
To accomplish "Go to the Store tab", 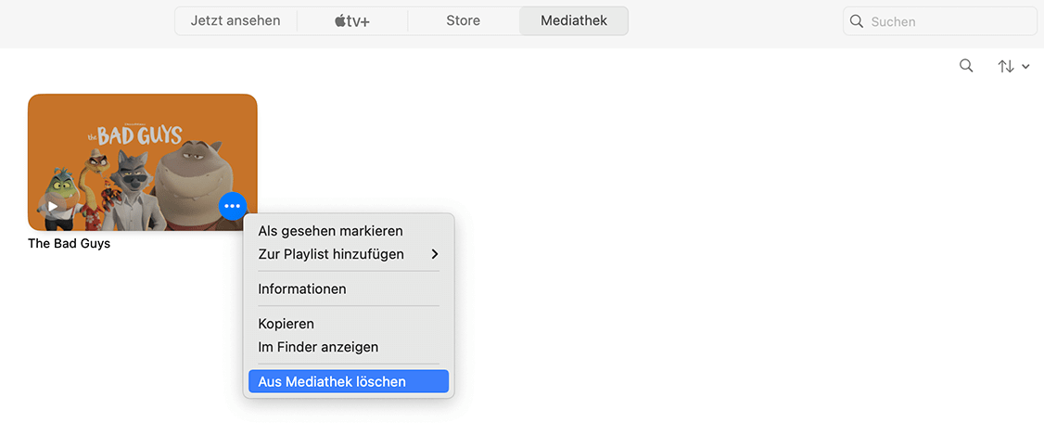I will click(x=463, y=20).
